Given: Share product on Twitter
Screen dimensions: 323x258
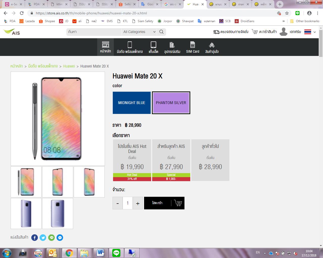Looking at the screenshot, I should click(43, 238).
